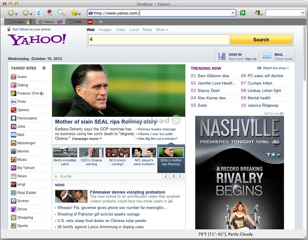The height and width of the screenshot is (240, 308).
Task: Open Yahoo! Sites settings gear
Action: (x=44, y=68)
